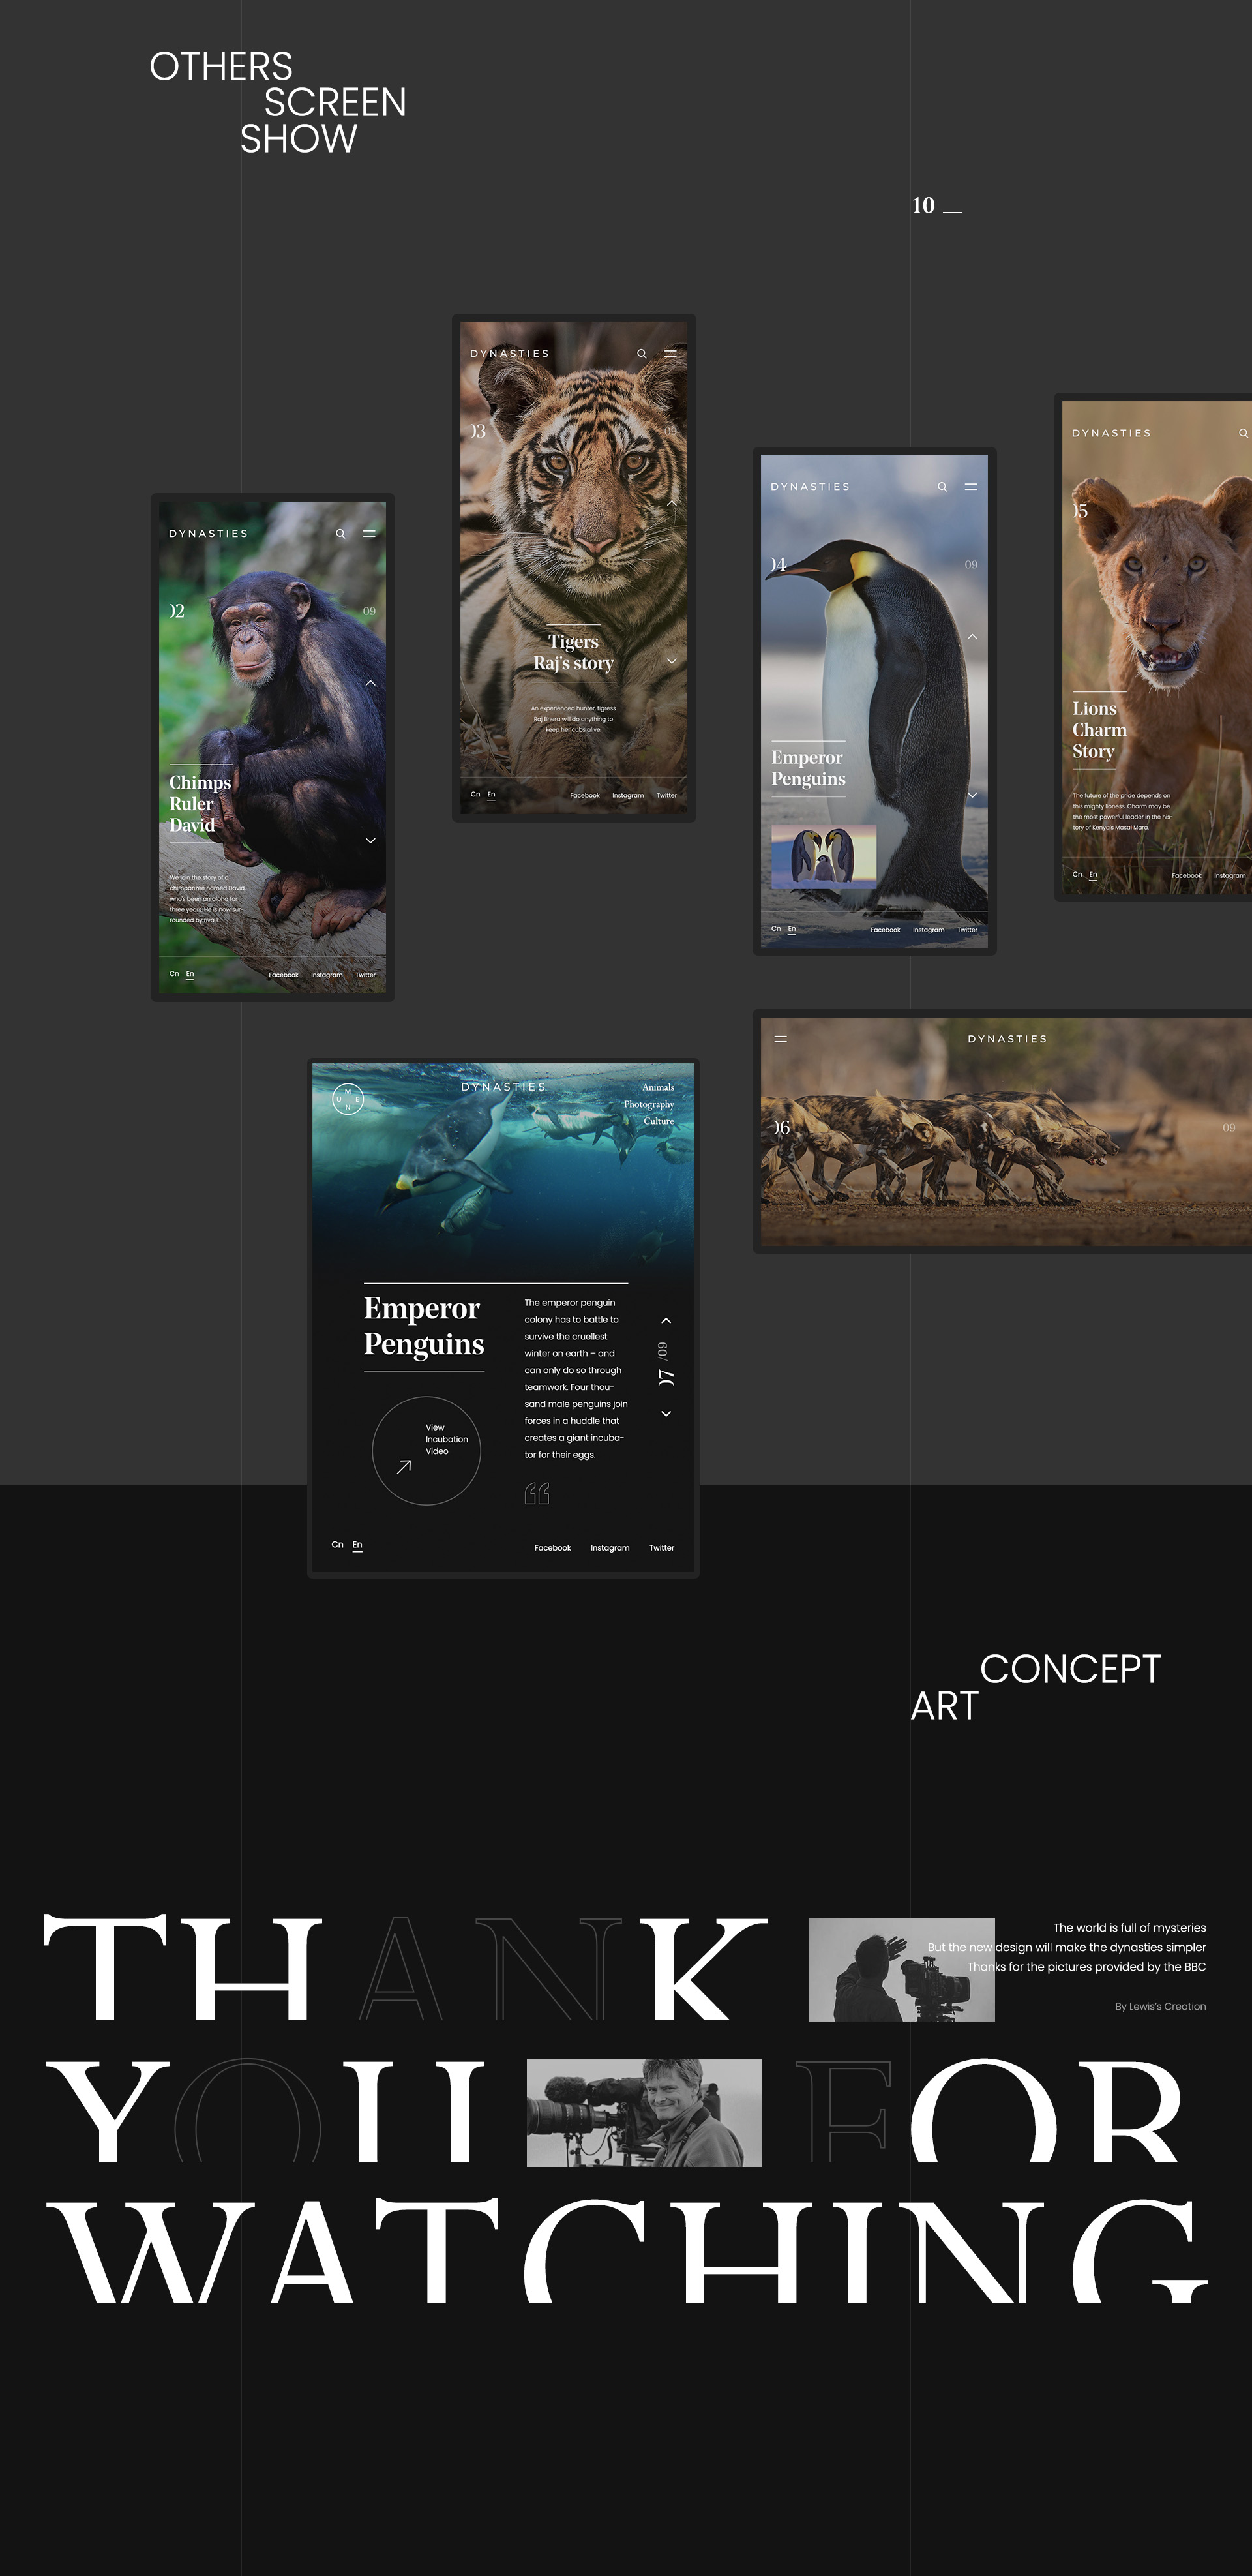The image size is (1252, 2576).
Task: Open Twitter link on tablet footer
Action: [x=662, y=1548]
